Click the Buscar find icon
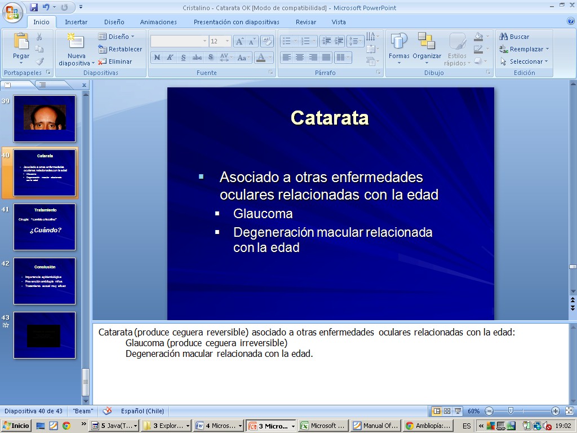The width and height of the screenshot is (577, 433). click(x=504, y=37)
